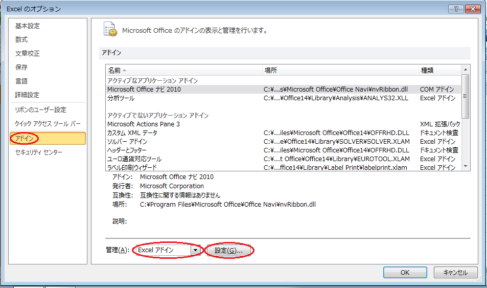
Task: Confirm with the OK button
Action: tap(405, 273)
